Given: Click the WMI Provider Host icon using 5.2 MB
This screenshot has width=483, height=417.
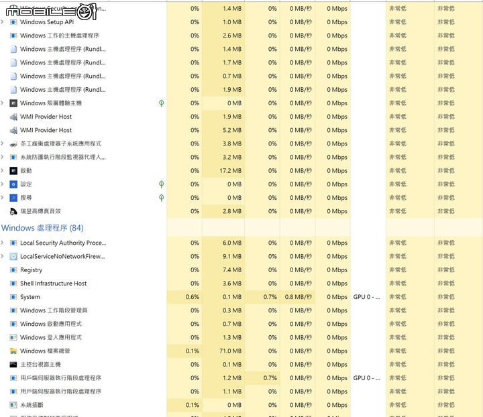Looking at the screenshot, I should point(13,130).
